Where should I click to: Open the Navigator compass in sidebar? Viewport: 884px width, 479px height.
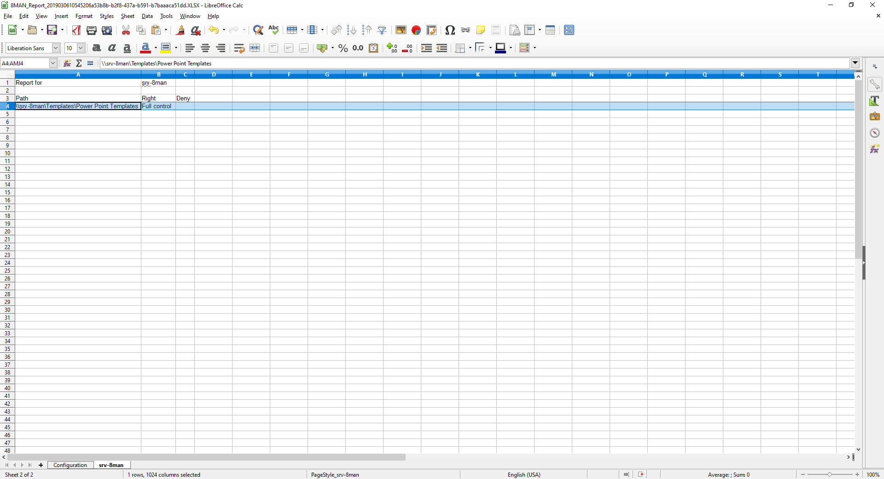coord(874,133)
